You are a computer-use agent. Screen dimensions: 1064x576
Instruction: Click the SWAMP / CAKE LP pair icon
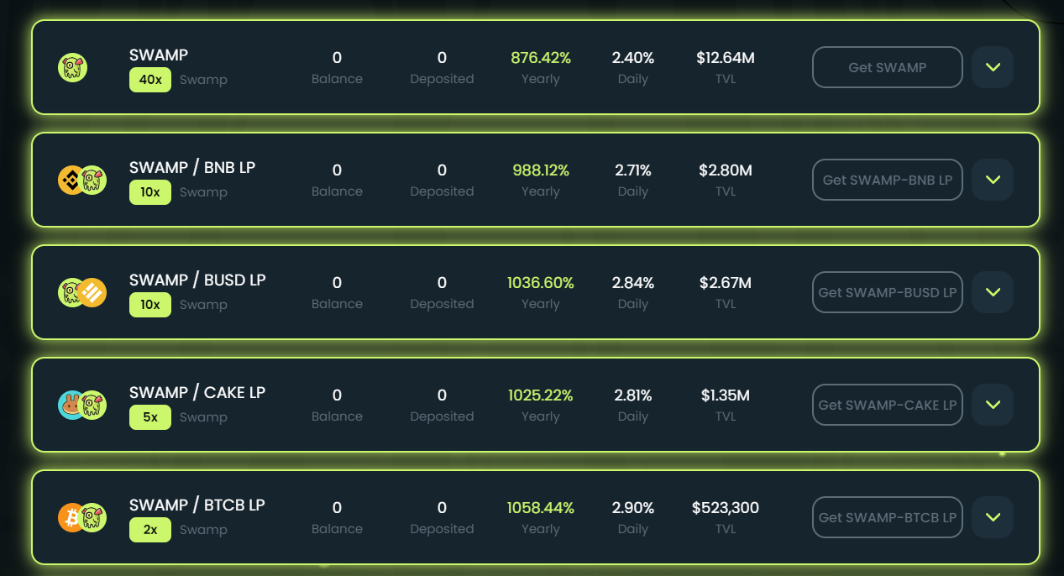coord(81,405)
